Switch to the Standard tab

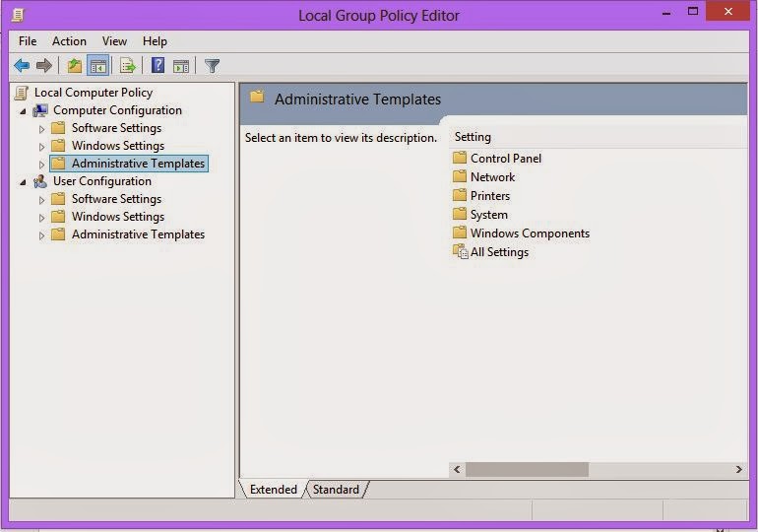pos(336,490)
